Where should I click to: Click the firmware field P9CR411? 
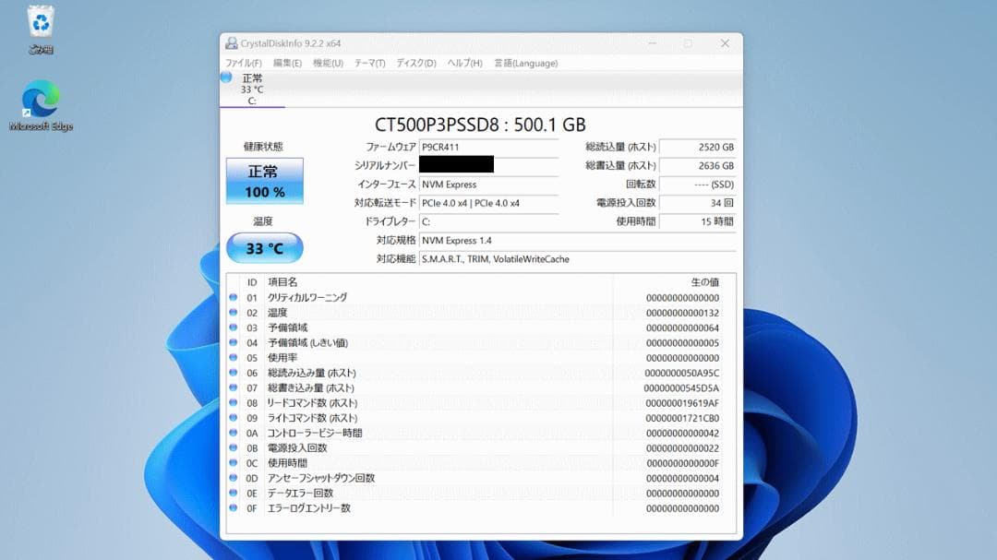488,147
